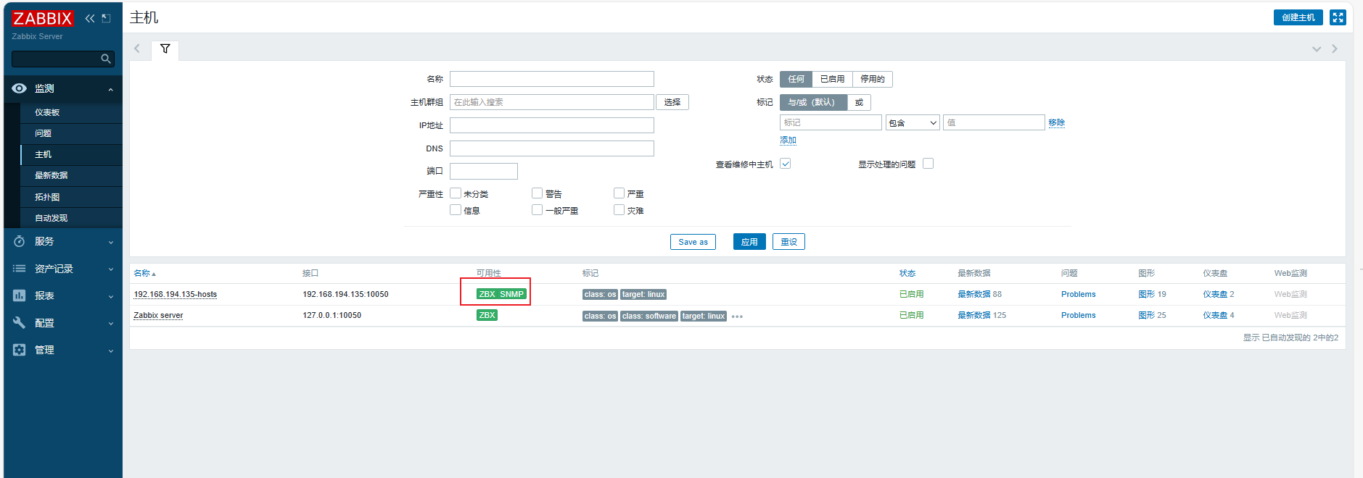Click the next filter tab arrow

[x=1335, y=49]
